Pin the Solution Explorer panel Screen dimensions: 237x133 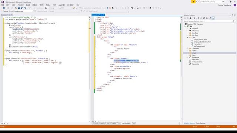point(233,15)
